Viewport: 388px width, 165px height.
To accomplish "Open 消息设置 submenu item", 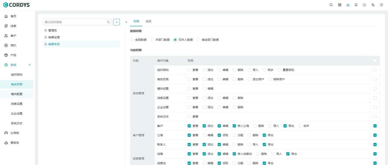I will [x=17, y=104].
